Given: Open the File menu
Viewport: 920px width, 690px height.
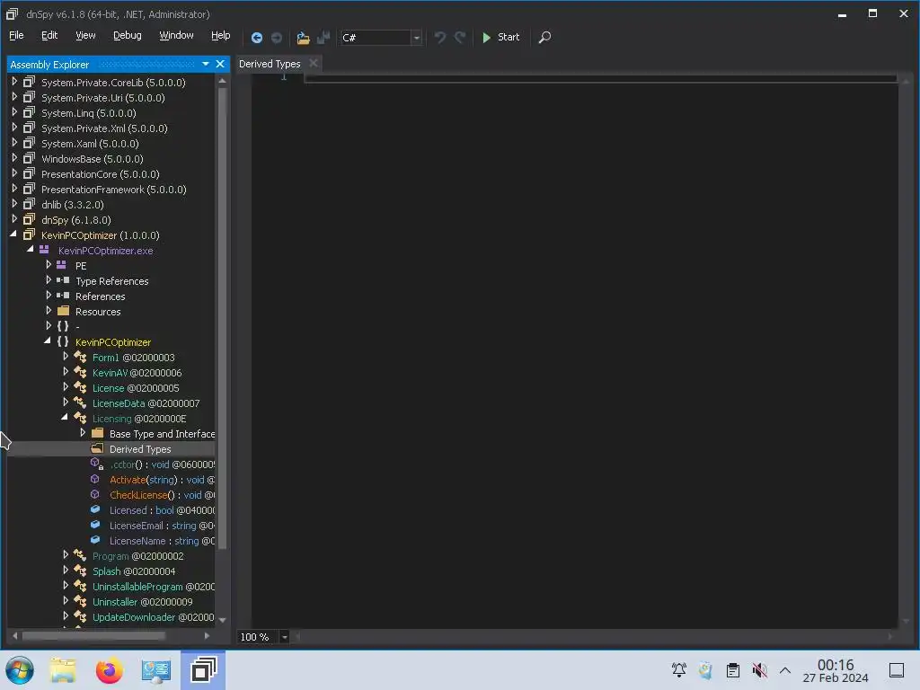Looking at the screenshot, I should click(x=16, y=35).
